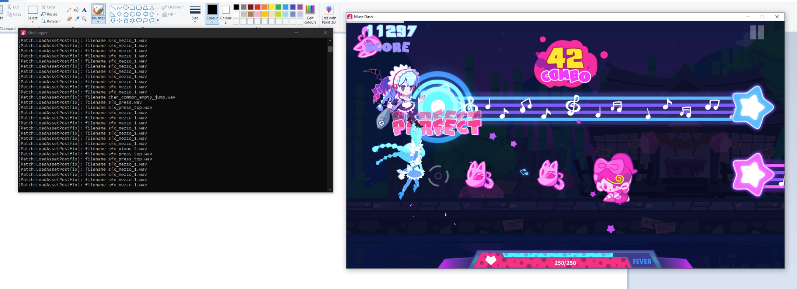Click the Copy button
Image resolution: width=797 pixels, height=289 pixels.
click(14, 14)
